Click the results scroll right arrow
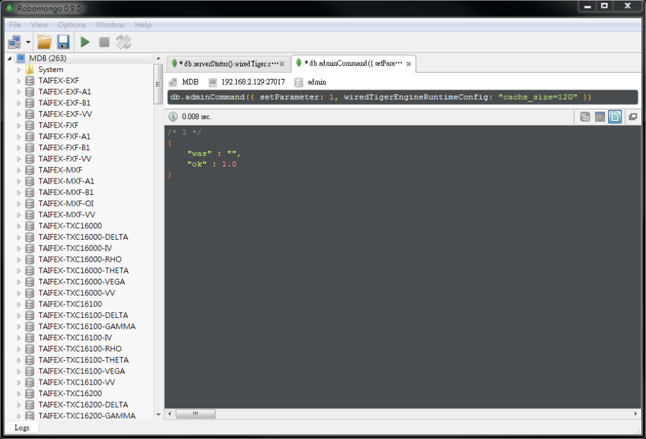The image size is (646, 439). [x=636, y=414]
